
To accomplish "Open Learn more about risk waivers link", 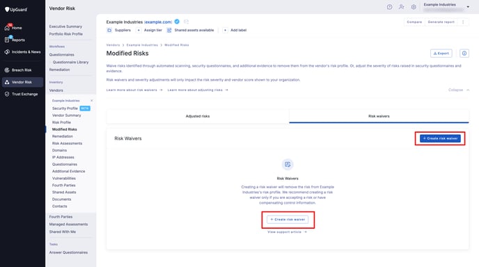I will [134, 90].
